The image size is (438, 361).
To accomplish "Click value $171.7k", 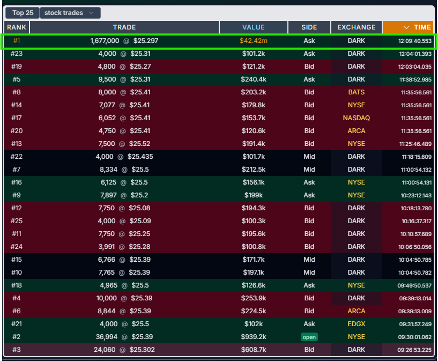I will (x=254, y=259).
